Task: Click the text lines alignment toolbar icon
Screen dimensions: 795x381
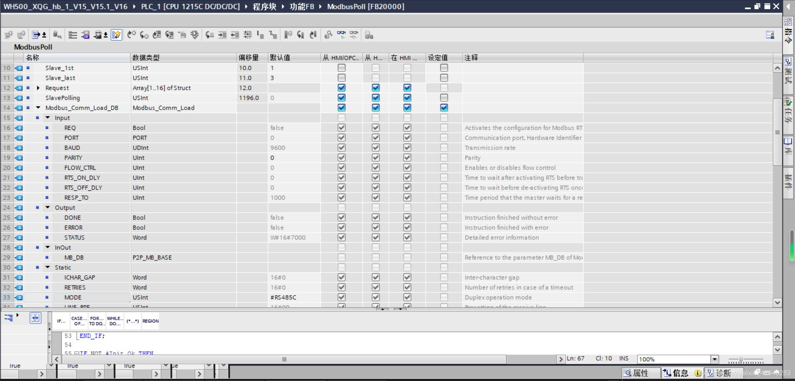Action: click(x=73, y=35)
